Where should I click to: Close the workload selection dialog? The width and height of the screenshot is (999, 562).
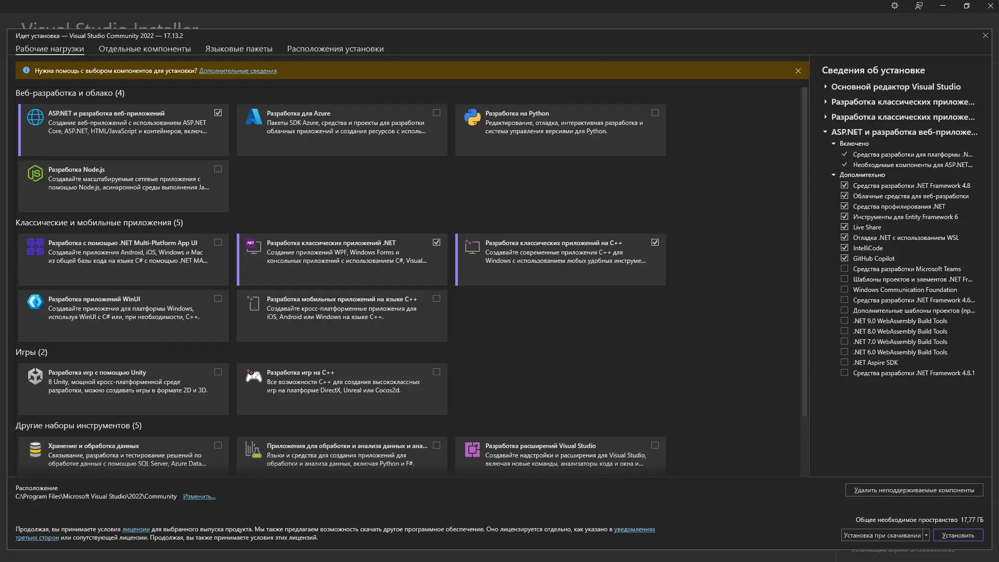click(x=985, y=35)
